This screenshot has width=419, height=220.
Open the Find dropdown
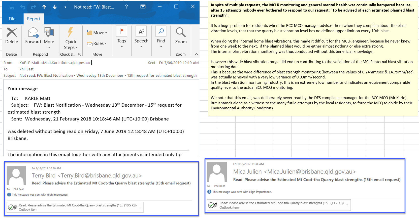tap(161, 36)
